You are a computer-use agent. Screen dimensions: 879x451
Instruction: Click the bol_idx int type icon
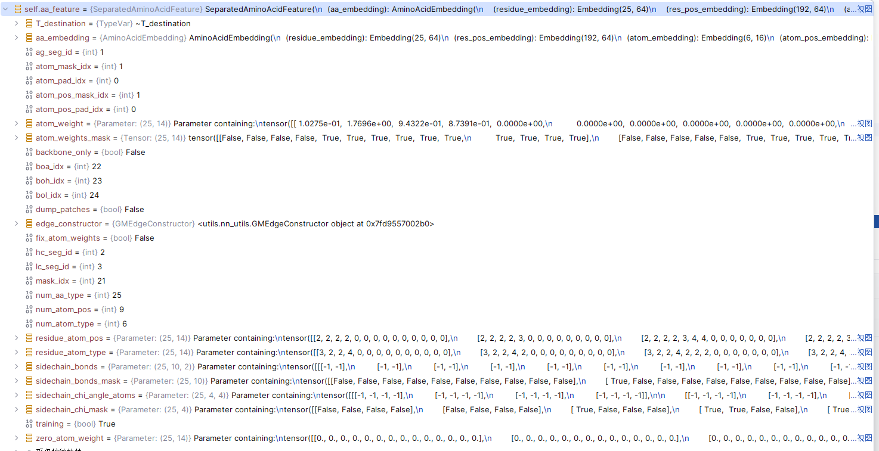[29, 195]
